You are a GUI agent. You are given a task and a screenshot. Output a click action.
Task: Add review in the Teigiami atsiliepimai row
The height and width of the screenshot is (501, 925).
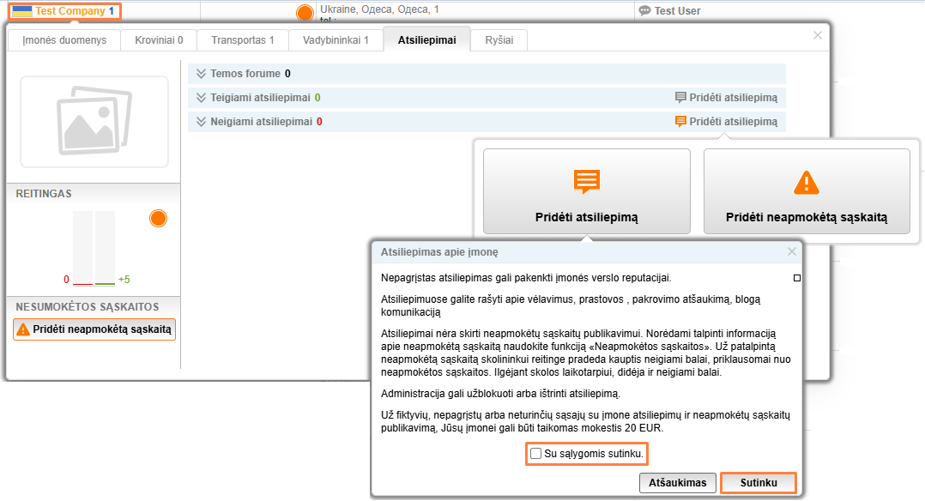tap(727, 98)
